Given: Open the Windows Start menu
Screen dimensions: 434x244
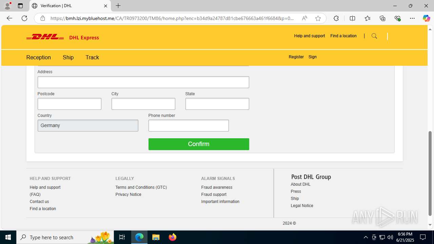Looking at the screenshot, I should tap(8, 237).
